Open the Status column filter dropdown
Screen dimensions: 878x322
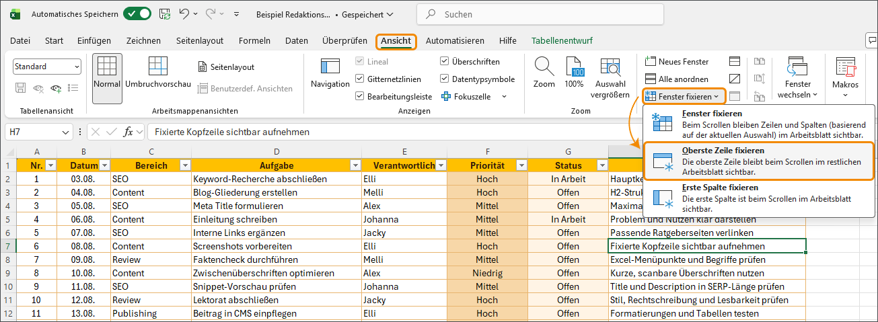point(601,165)
